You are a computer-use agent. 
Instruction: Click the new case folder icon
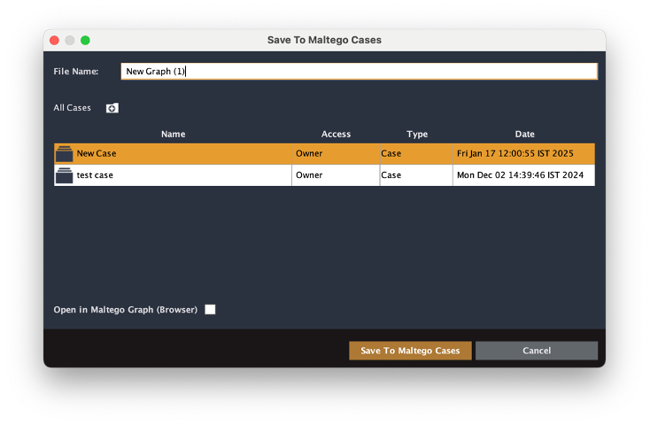(112, 108)
